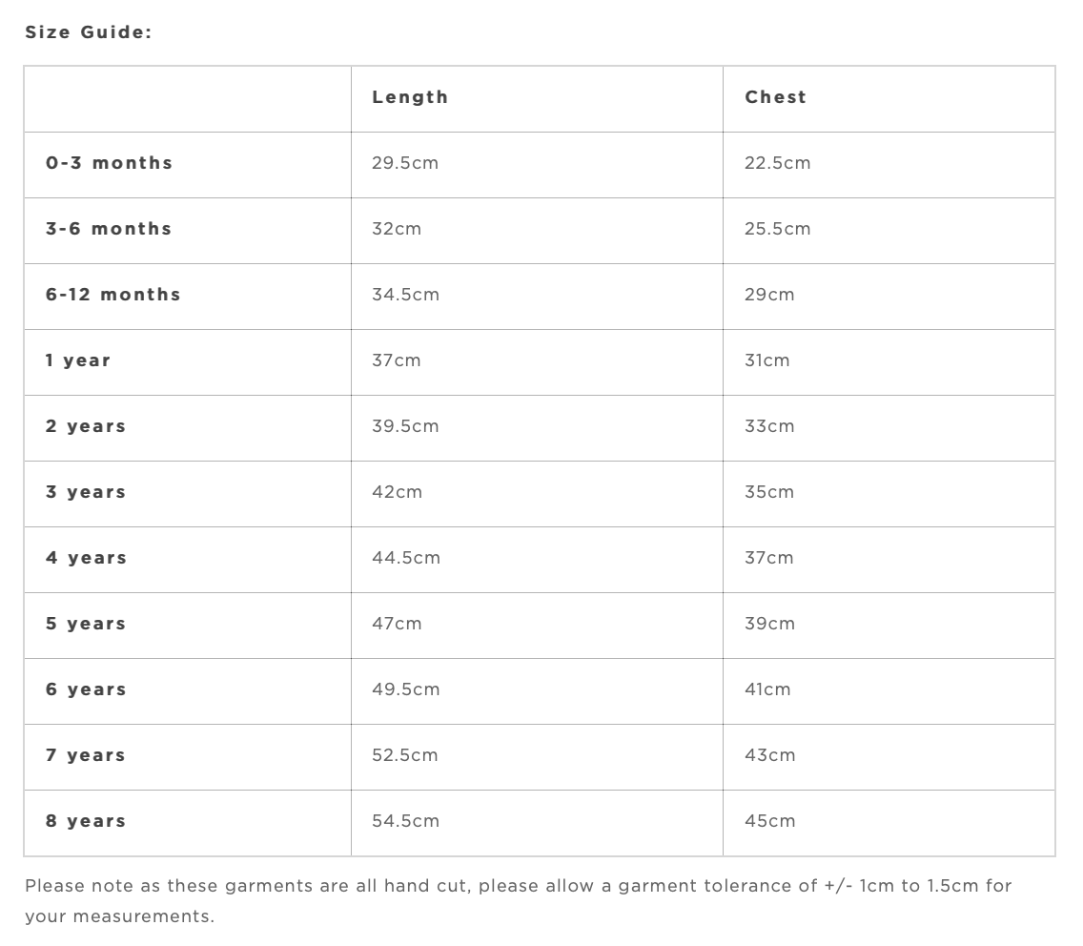Click the 45cm chest value

tap(769, 821)
